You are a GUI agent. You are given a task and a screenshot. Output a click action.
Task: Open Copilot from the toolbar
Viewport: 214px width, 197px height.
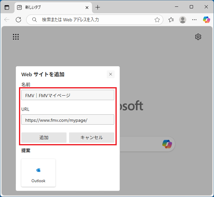coord(206,20)
